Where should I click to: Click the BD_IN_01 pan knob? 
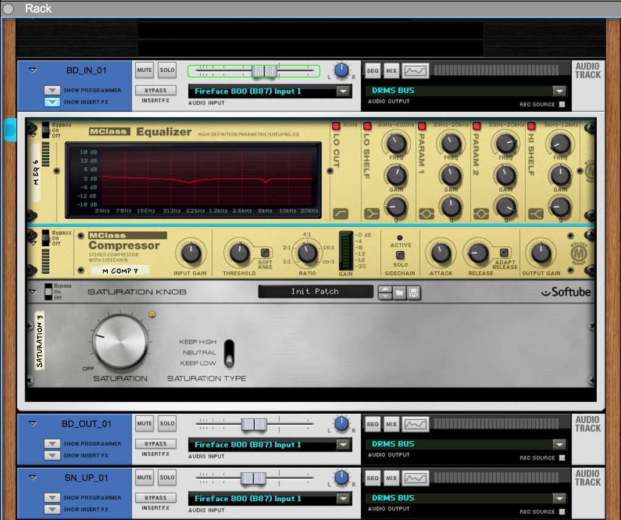pos(341,70)
